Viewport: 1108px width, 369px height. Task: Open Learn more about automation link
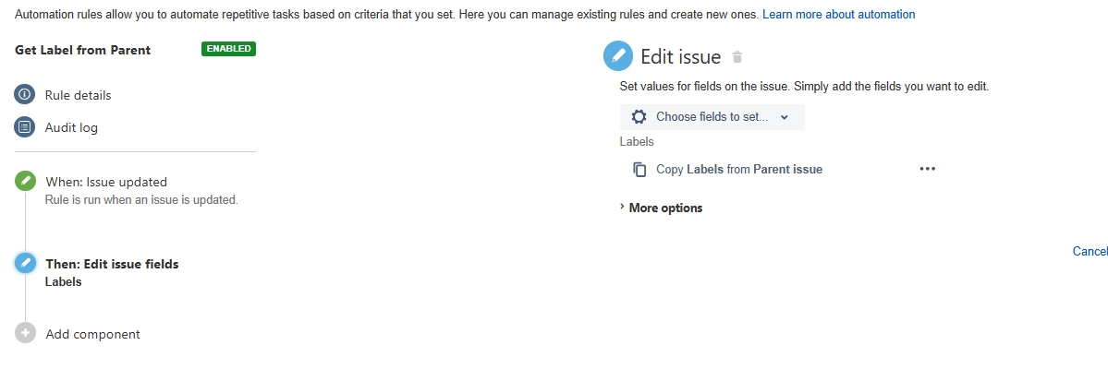tap(839, 14)
